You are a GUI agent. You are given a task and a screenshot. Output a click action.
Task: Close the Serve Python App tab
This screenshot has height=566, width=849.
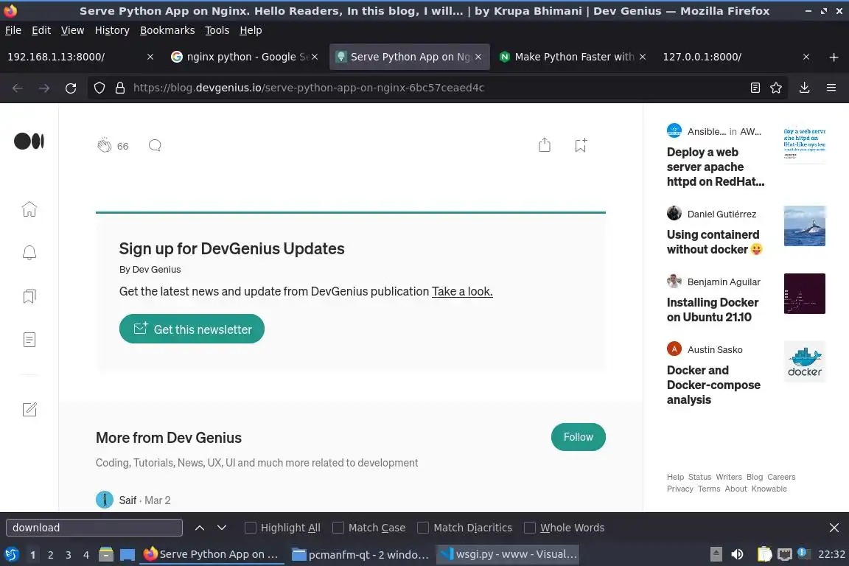(x=478, y=57)
